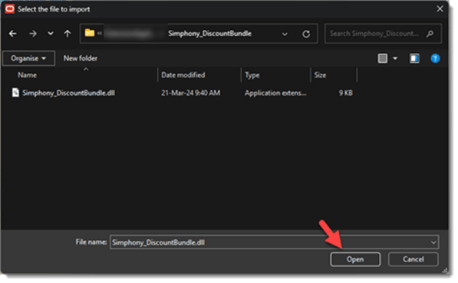Screen dimensions: 458x283
Task: Click the Oracle app icon in title bar
Action: click(10, 9)
